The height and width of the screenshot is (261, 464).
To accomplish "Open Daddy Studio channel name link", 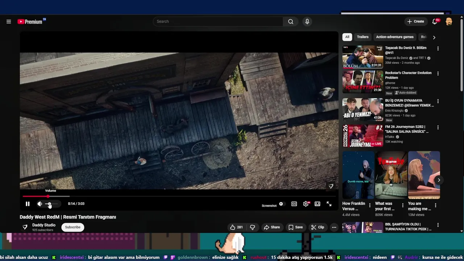I will tap(44, 225).
